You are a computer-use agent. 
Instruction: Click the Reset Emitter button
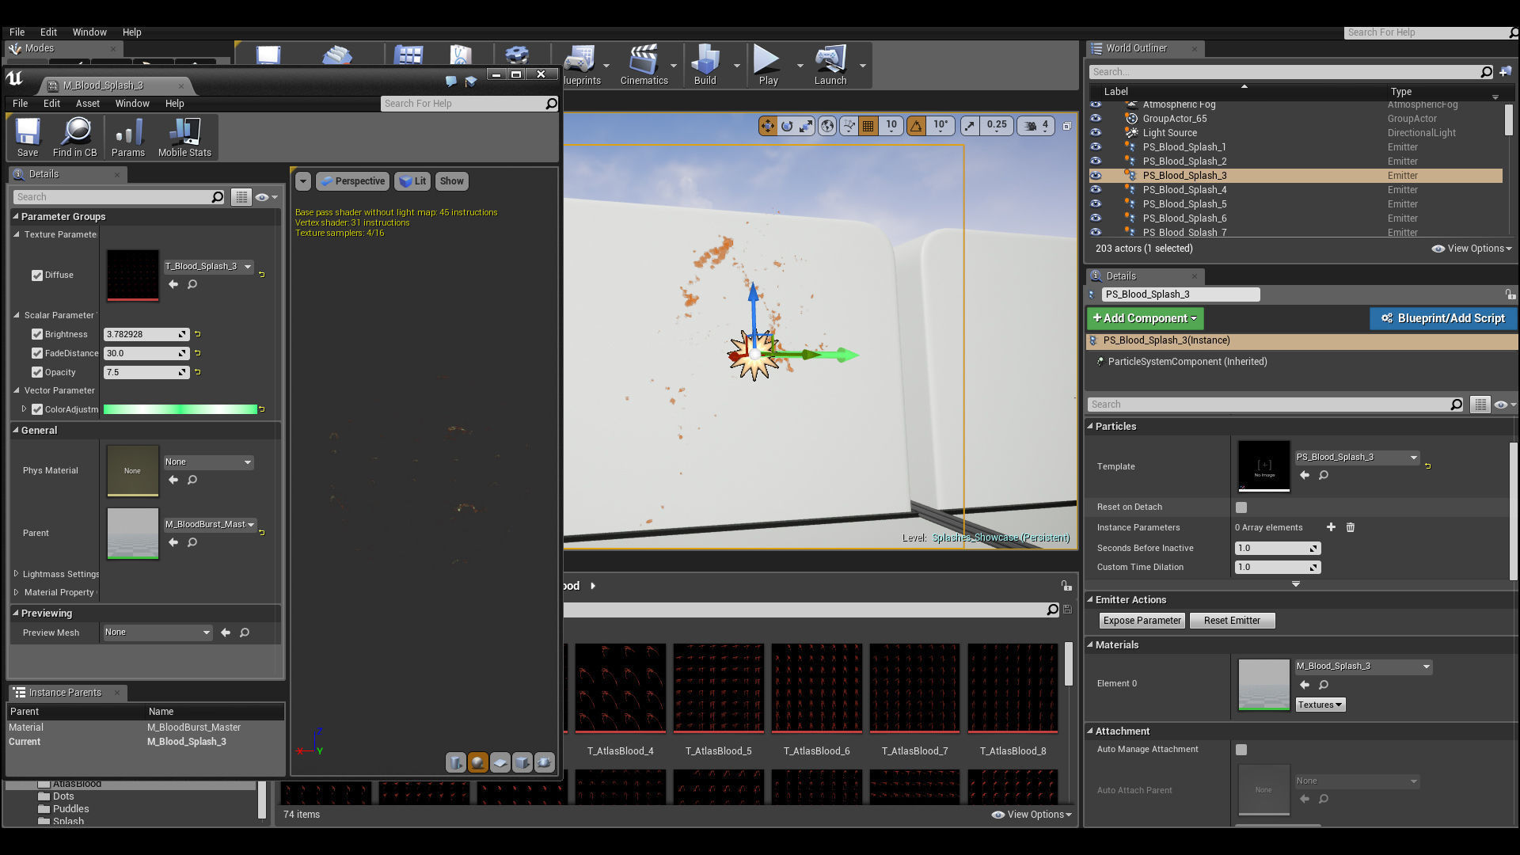click(x=1231, y=621)
